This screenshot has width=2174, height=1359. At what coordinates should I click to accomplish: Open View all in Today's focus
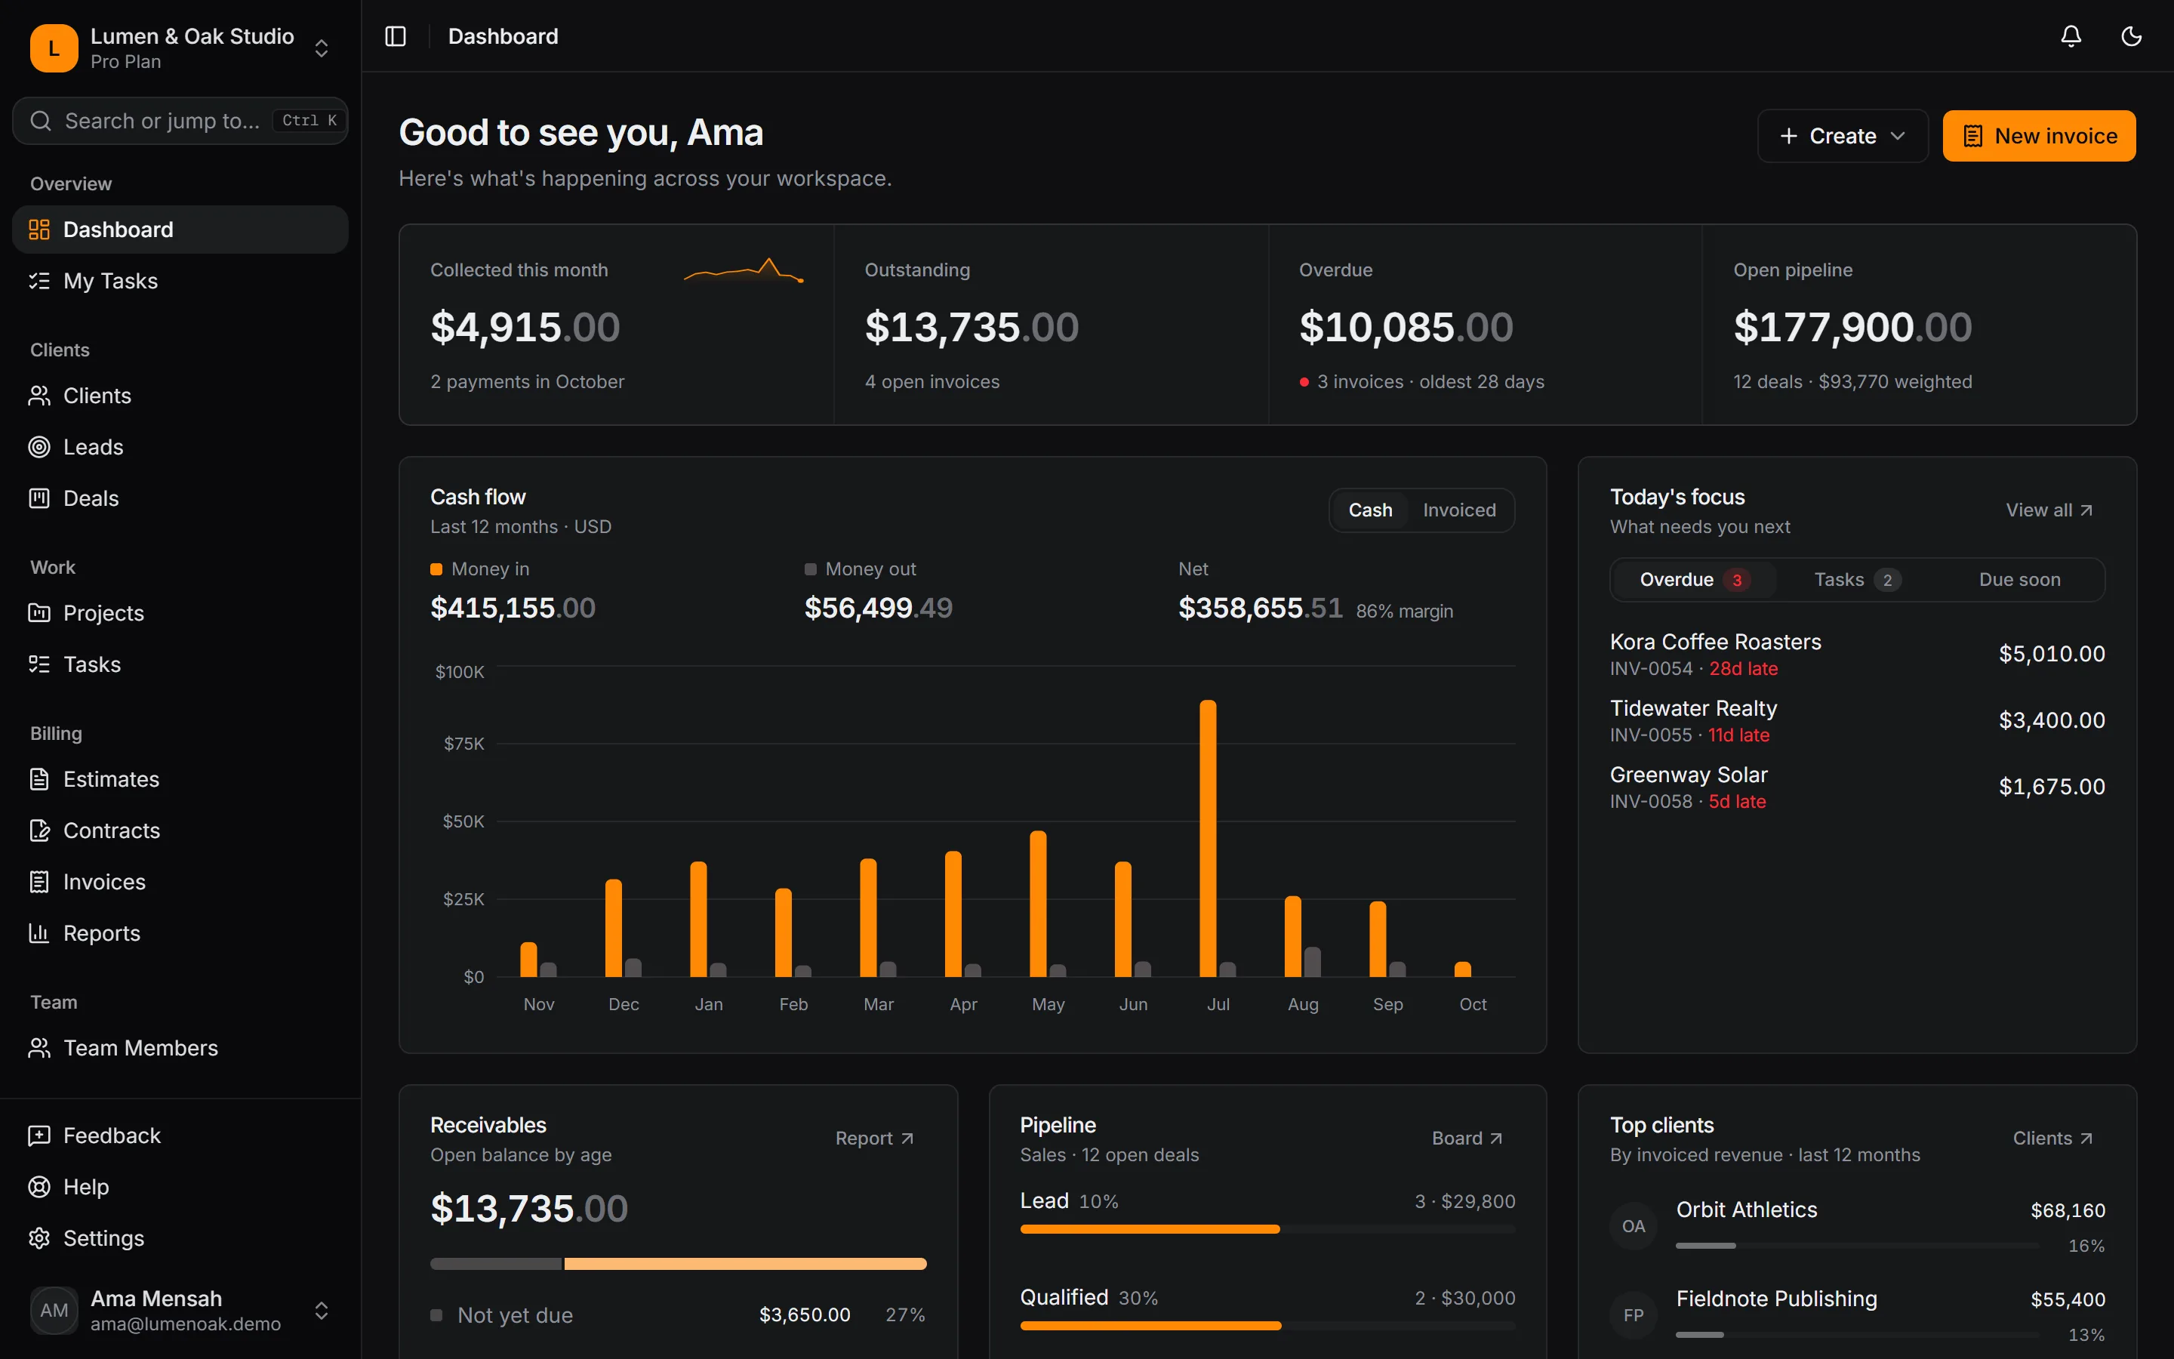click(2049, 510)
